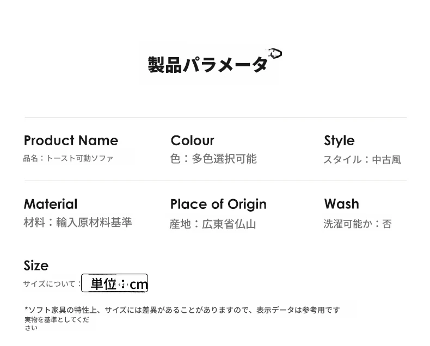Viewport: 430px width, 346px height.
Task: Click the 輸入原材料基準 material value
Action: pos(94,223)
